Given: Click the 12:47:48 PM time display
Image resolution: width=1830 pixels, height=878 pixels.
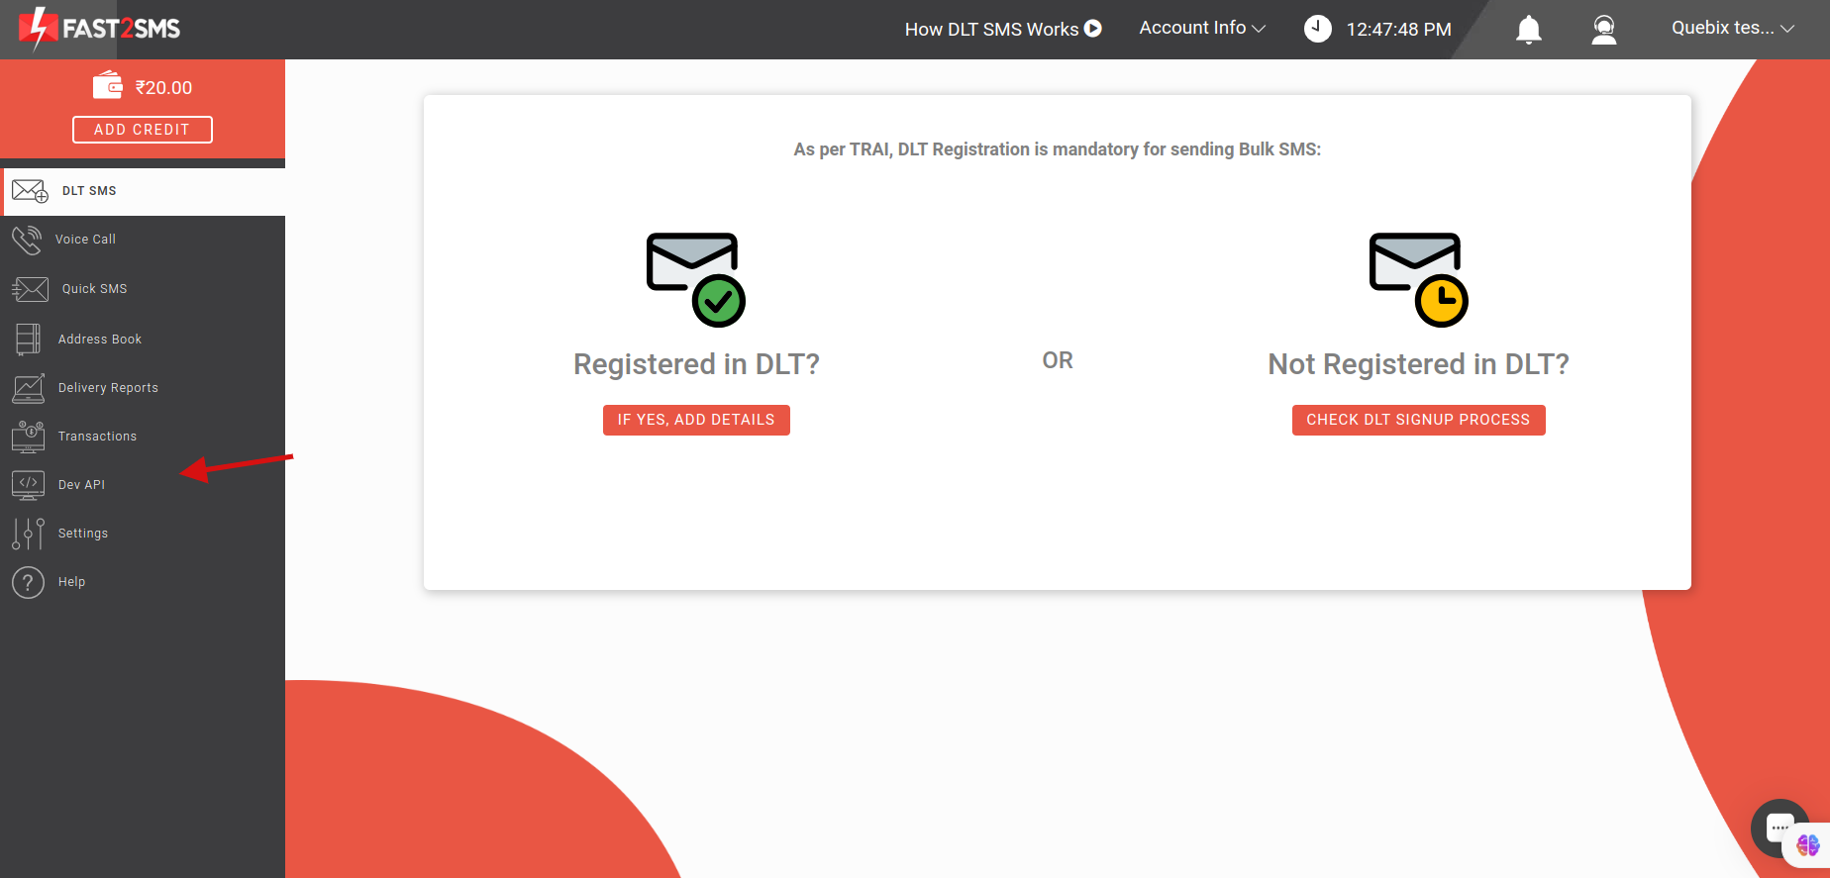Looking at the screenshot, I should click(x=1399, y=30).
